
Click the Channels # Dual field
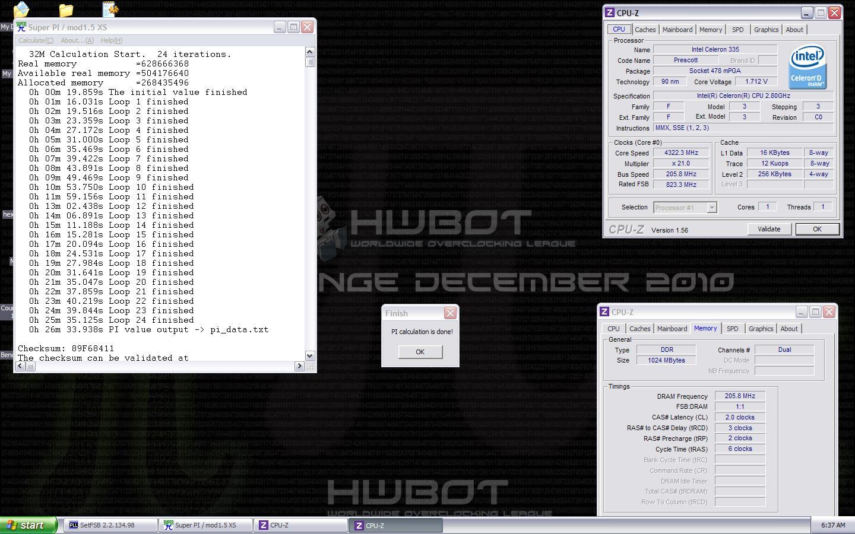(784, 349)
